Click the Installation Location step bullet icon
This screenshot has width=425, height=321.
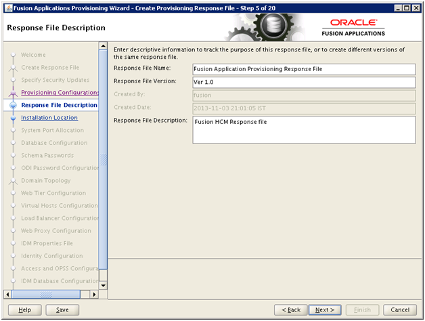tap(13, 118)
